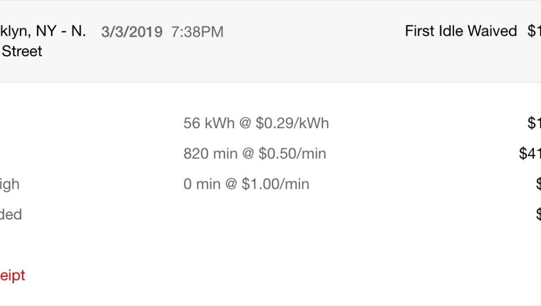541x306 pixels.
Task: Click the $0.50/min rate text
Action: click(292, 154)
